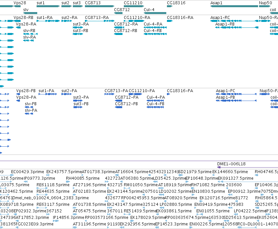The image size is (278, 229).
Task: Select the EC00429.3prime EST label
Action: tap(27, 172)
